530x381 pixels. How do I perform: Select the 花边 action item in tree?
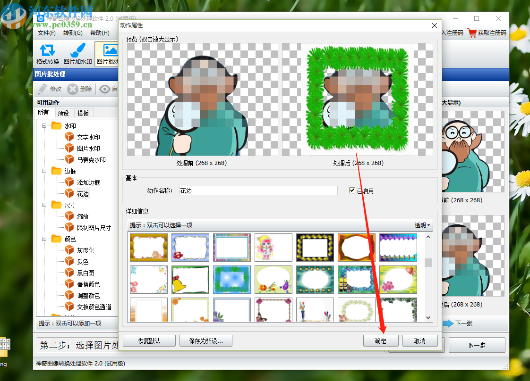[83, 194]
